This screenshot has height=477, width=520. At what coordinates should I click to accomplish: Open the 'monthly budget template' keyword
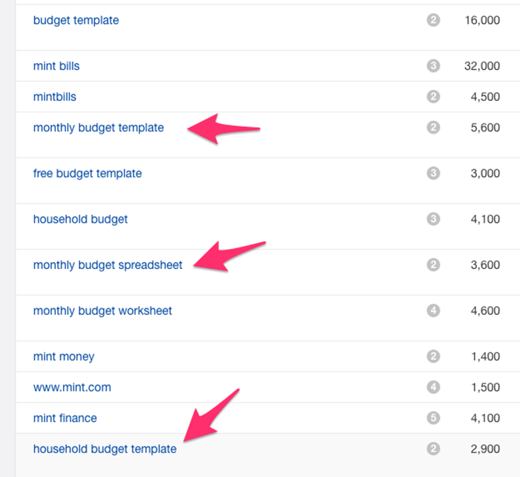[x=99, y=128]
